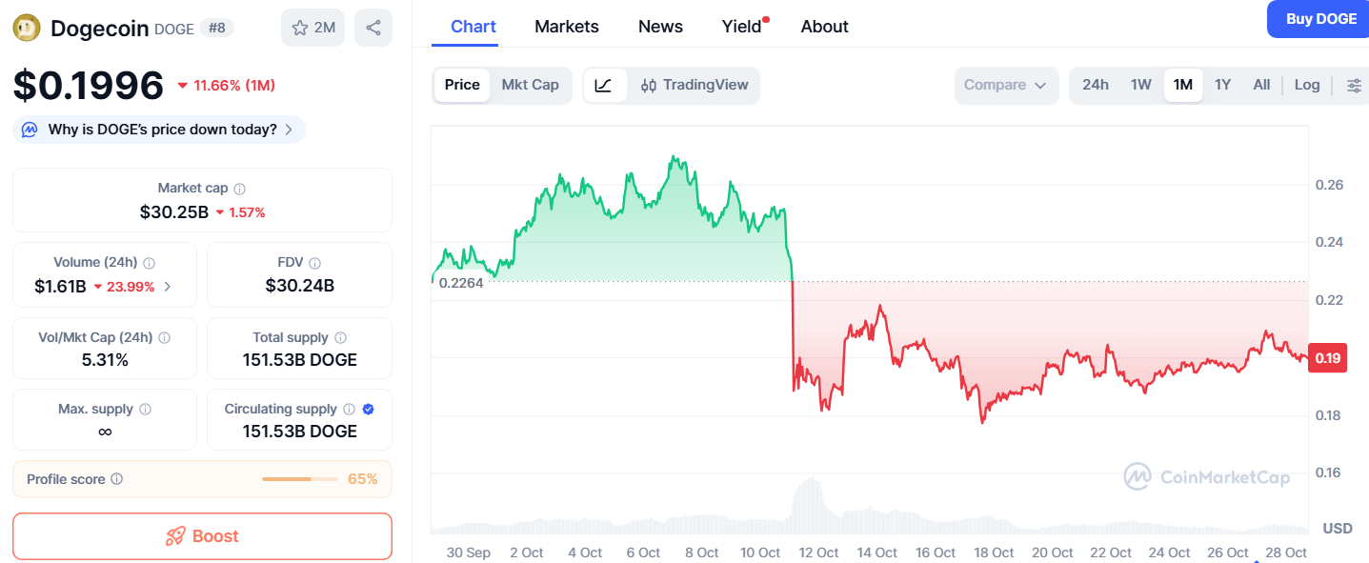Click Market cap info icon

(240, 189)
